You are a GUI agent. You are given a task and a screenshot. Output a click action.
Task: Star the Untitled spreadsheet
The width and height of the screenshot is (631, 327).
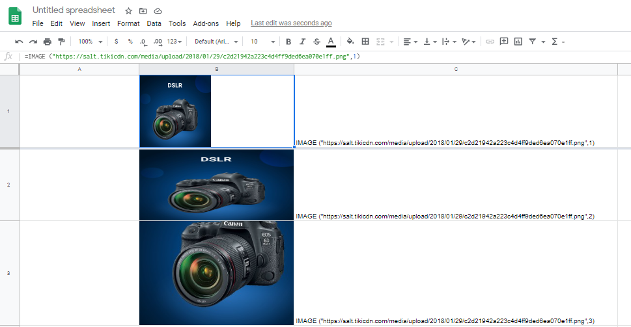click(128, 11)
